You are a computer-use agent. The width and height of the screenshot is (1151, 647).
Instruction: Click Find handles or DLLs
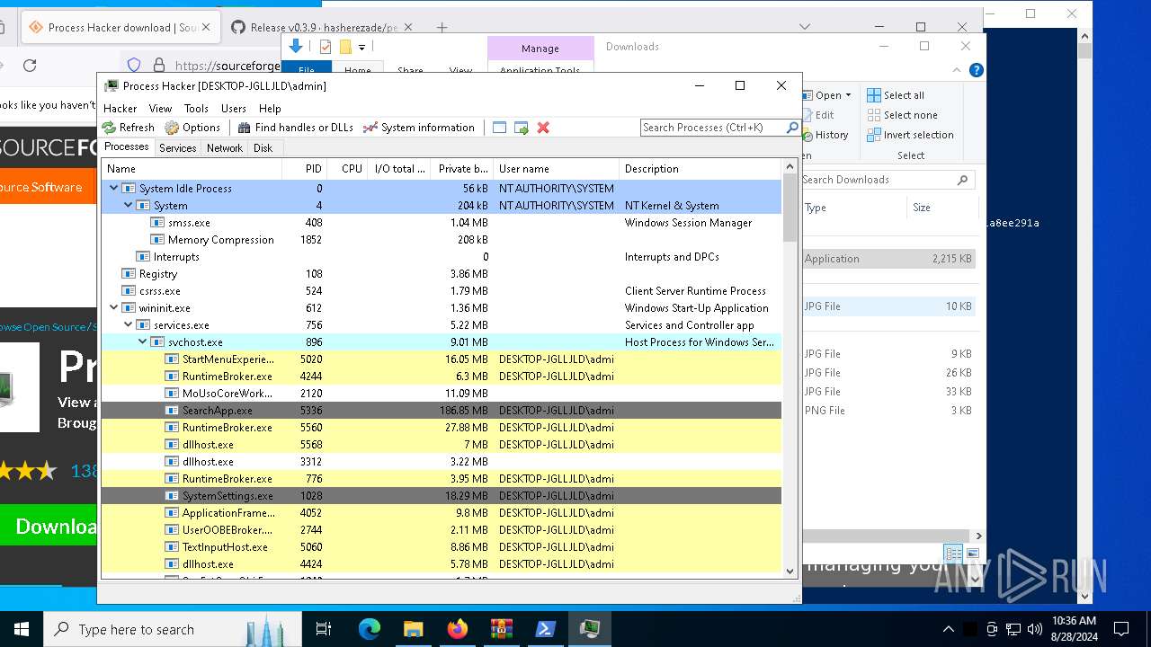(x=295, y=128)
